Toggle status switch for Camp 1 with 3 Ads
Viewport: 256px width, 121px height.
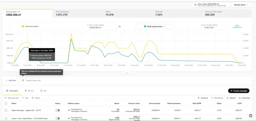[57, 118]
